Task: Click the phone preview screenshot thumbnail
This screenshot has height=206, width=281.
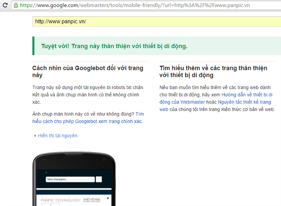Action: click(74, 179)
